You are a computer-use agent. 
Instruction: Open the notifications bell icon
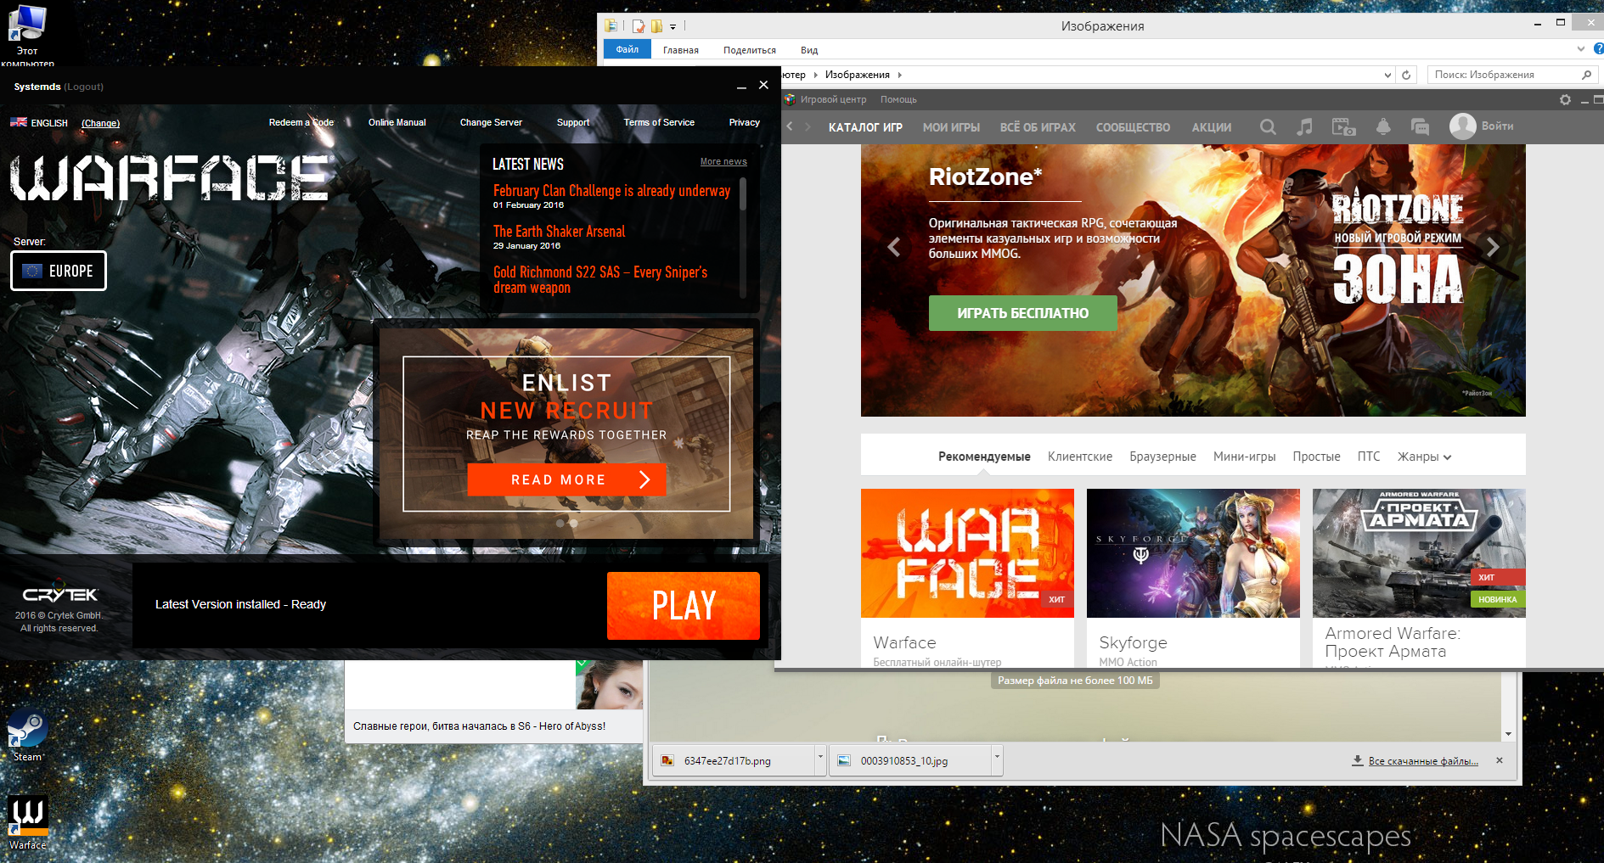pyautogui.click(x=1383, y=127)
